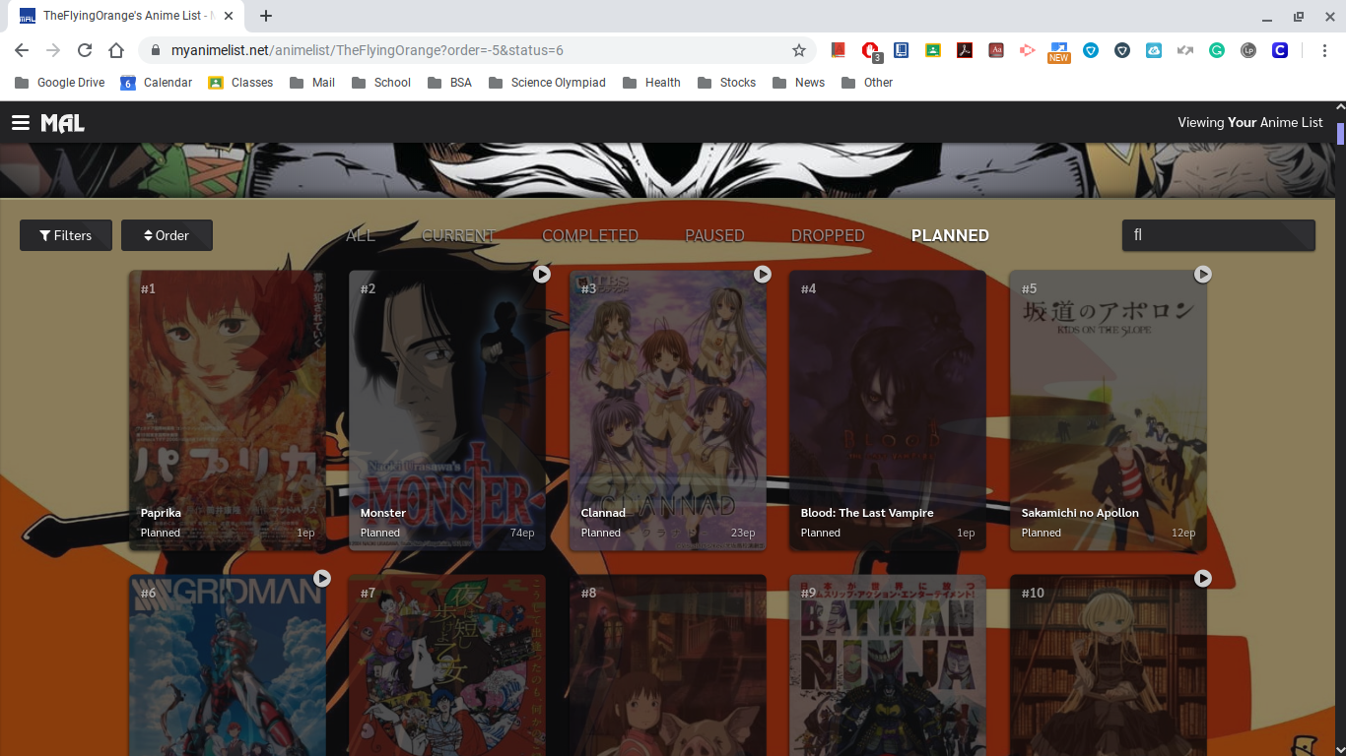Switch to the ALL status tab
Screen dimensions: 1346x756
tap(361, 235)
